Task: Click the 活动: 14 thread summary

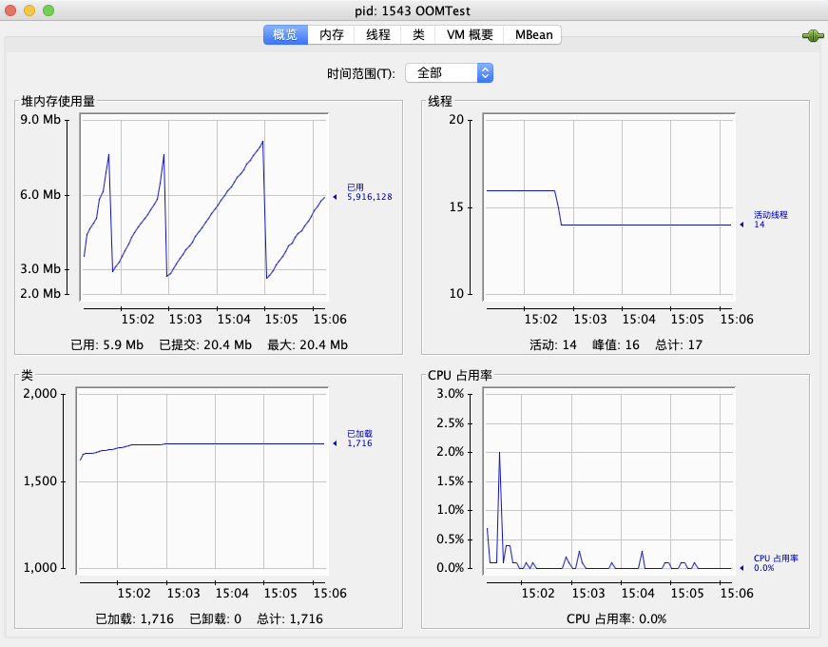Action: (553, 345)
